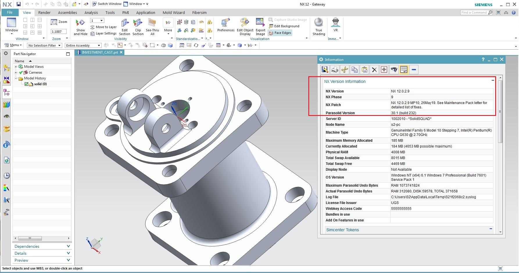Toggle word wrap in Information window

[404, 70]
